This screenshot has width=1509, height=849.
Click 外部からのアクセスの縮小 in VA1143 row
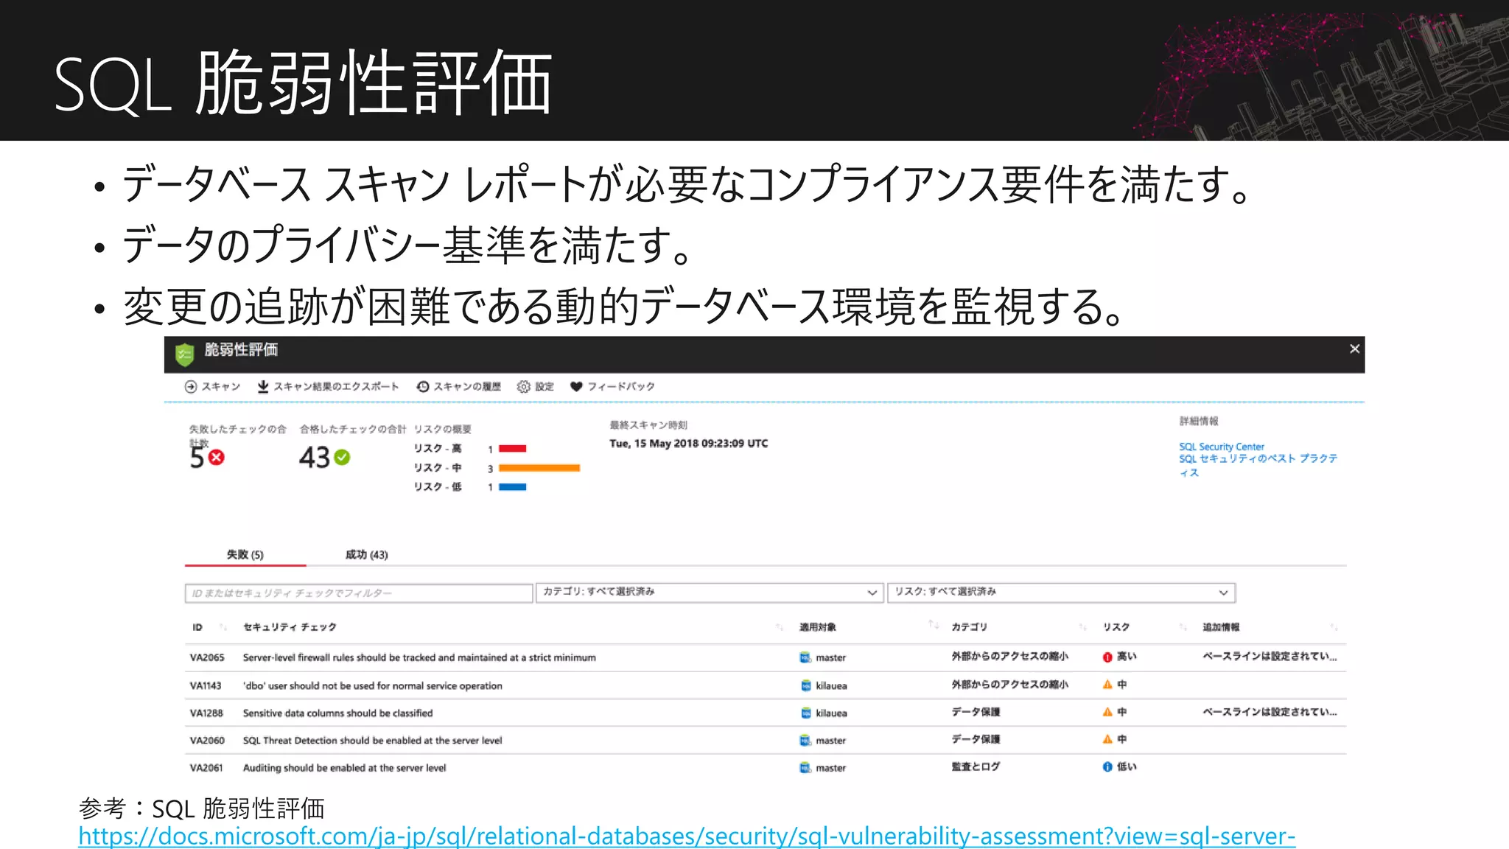tap(1009, 685)
